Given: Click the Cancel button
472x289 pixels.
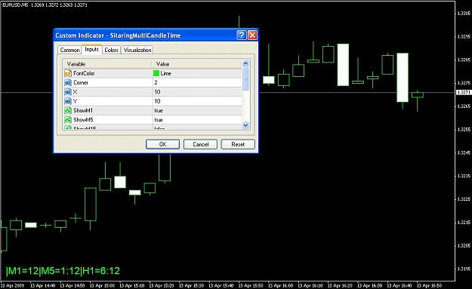Looking at the screenshot, I should [x=200, y=144].
